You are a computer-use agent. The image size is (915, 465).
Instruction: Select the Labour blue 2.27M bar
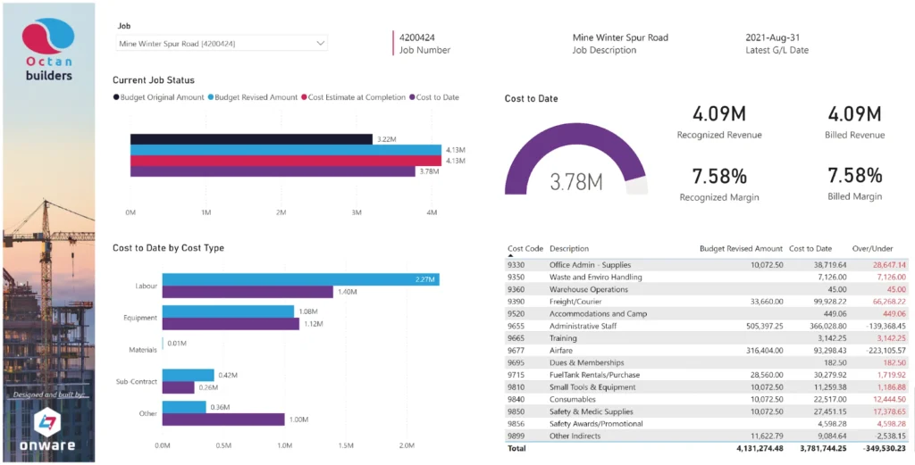tap(300, 279)
